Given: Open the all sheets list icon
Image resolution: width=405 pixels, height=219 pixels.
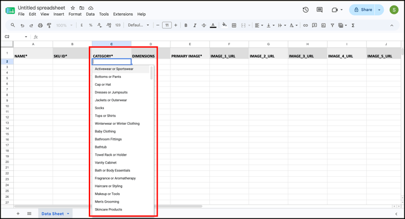Looking at the screenshot, I should tap(29, 214).
